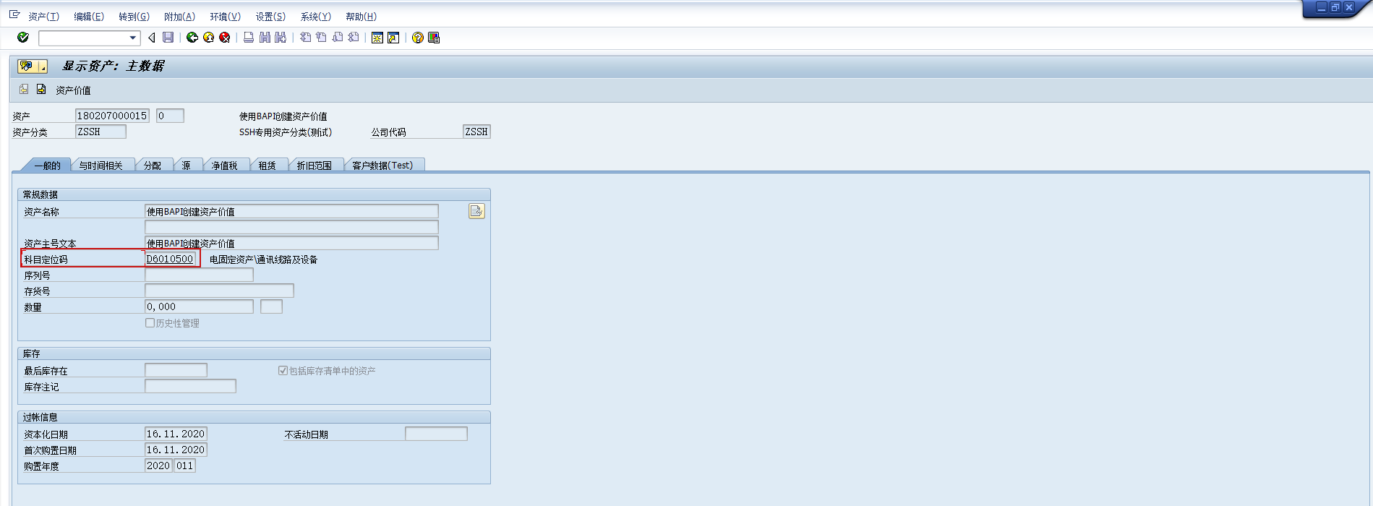This screenshot has width=1373, height=506.
Task: Open the Customize Local Layout icon
Action: click(x=434, y=38)
